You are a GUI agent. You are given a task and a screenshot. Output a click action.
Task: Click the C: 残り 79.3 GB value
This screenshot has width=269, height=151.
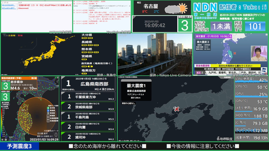(x=260, y=123)
